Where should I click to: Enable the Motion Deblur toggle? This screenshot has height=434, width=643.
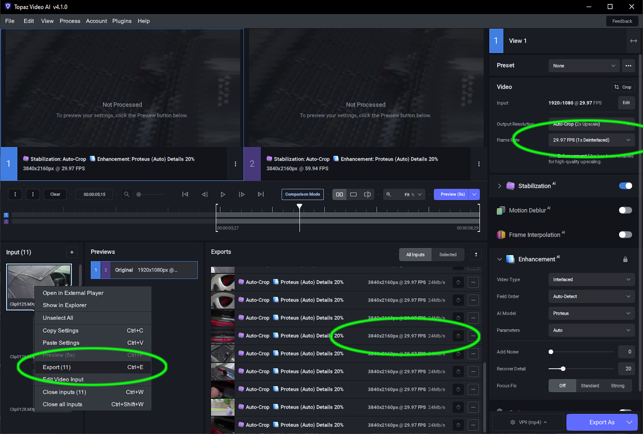click(625, 210)
